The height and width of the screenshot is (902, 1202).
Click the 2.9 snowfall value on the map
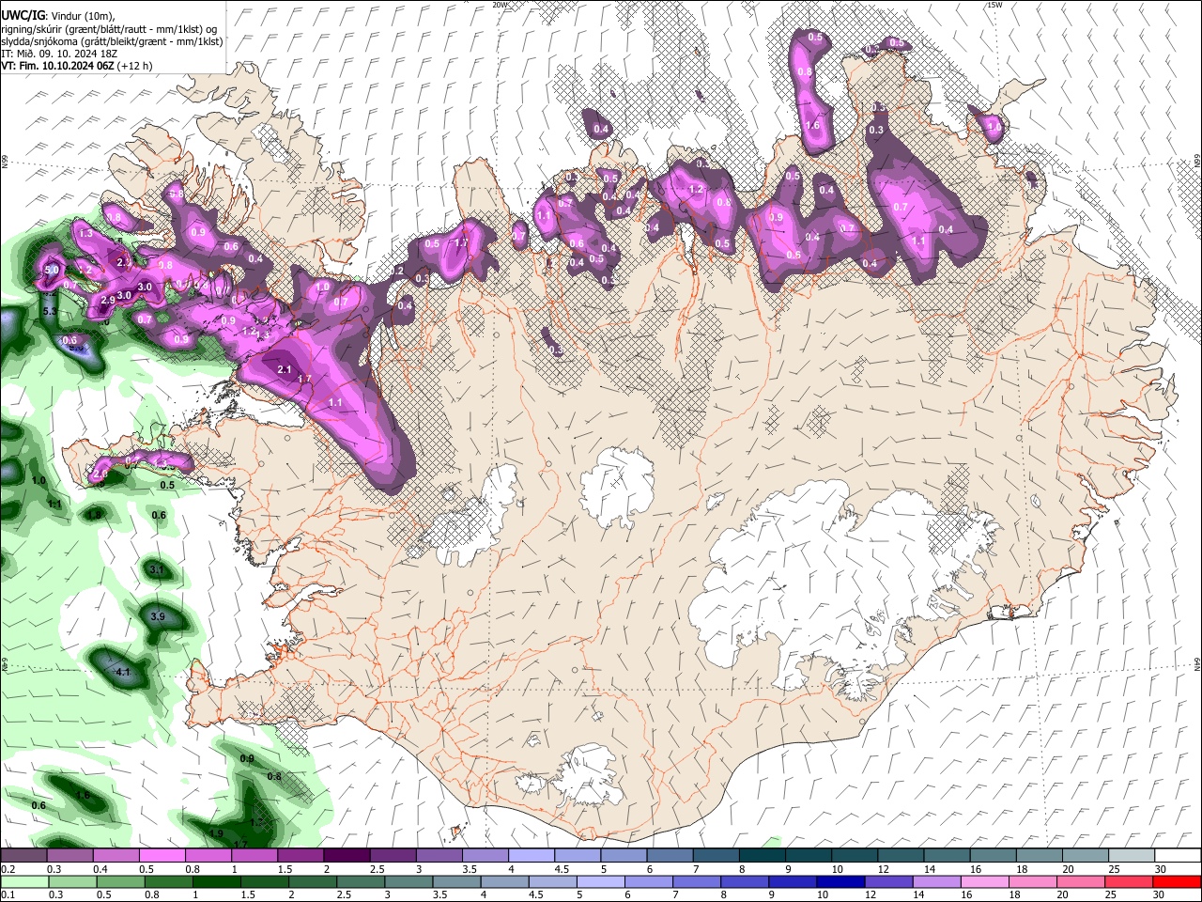107,300
